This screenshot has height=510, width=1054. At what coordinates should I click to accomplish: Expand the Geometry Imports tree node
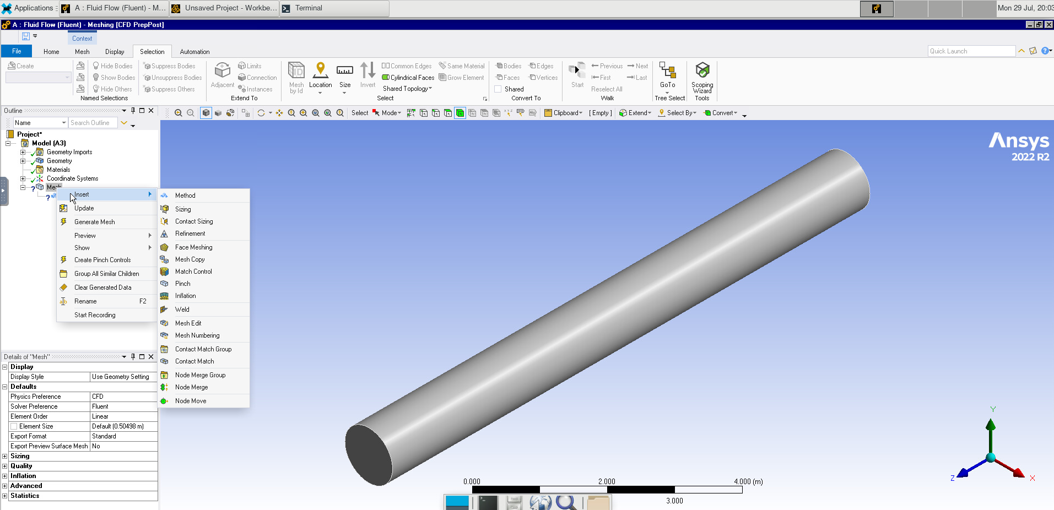[x=23, y=152]
